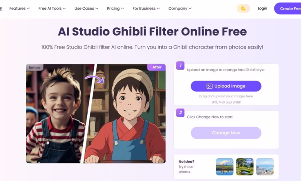Pick the seaside coast sample photo
Viewport: 301px width, 181px height.
(x=265, y=167)
